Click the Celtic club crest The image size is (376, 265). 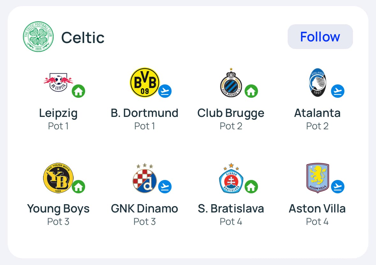pos(39,37)
